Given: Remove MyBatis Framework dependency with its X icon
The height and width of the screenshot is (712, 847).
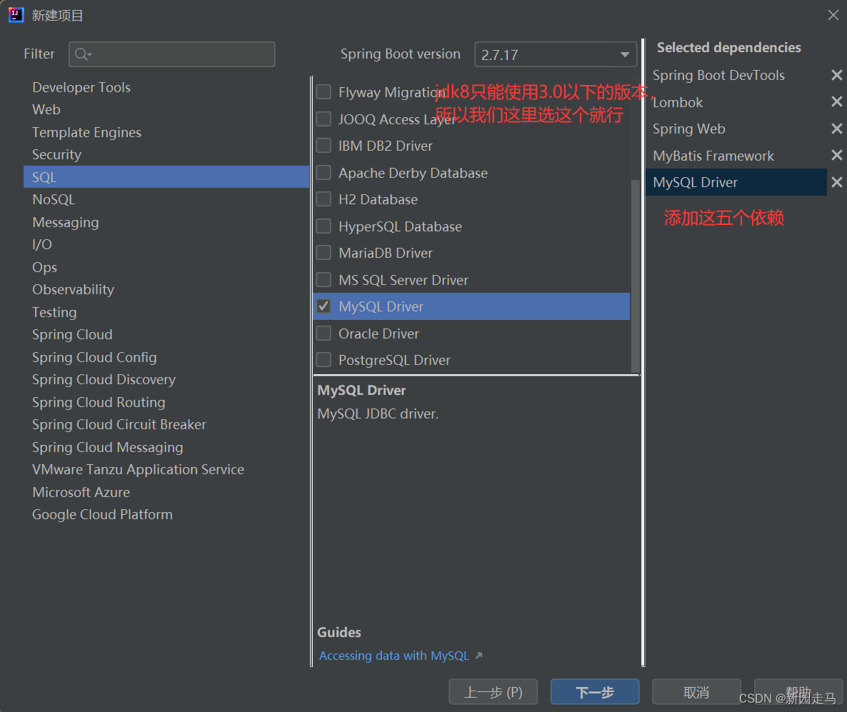Looking at the screenshot, I should (x=836, y=156).
